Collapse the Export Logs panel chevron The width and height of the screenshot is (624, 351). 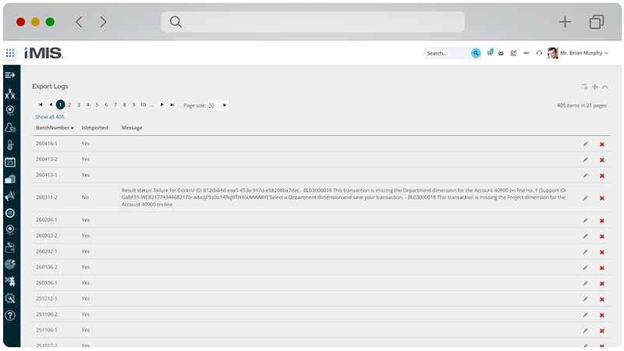click(605, 87)
